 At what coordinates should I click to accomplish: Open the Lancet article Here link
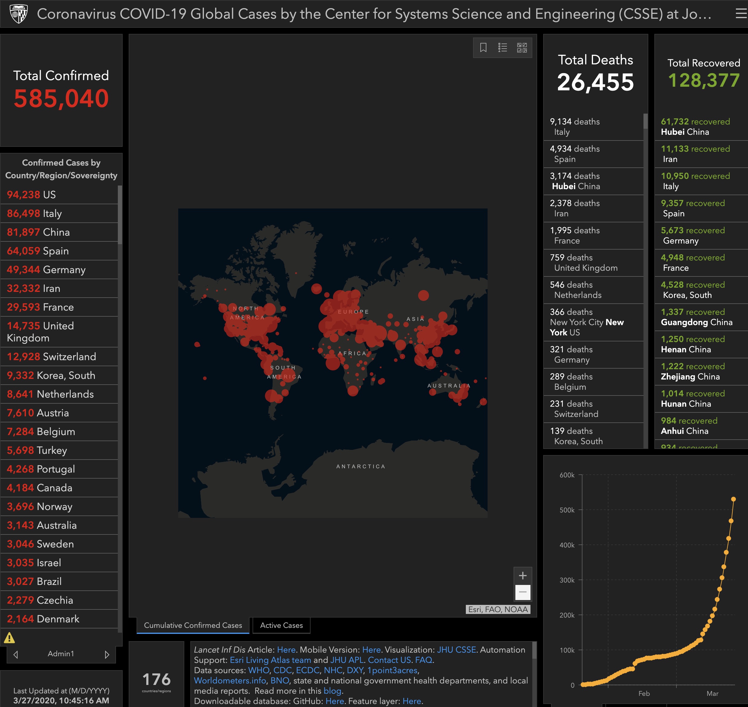286,650
